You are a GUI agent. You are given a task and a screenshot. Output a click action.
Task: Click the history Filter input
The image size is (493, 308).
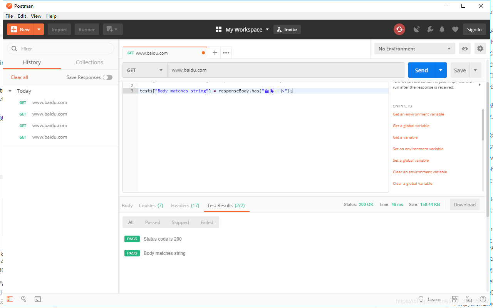coord(61,49)
